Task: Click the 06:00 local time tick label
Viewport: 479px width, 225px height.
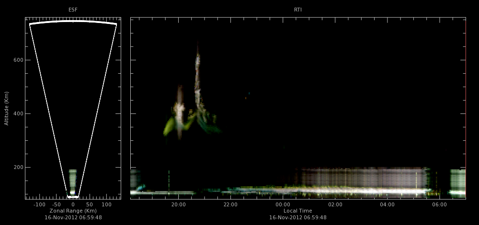Action: pos(440,204)
